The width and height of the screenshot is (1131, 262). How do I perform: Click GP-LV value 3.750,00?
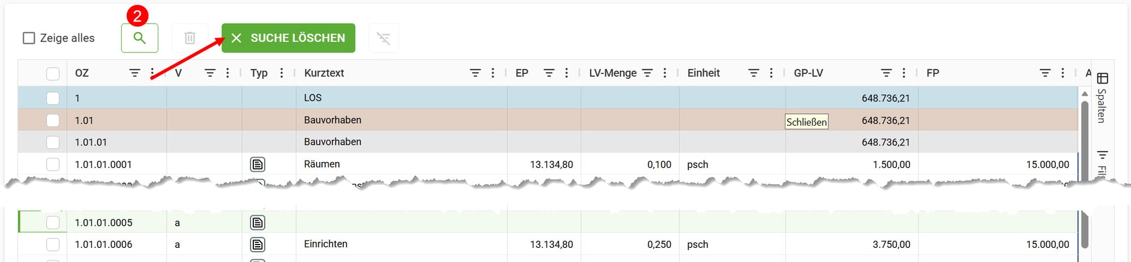(x=891, y=245)
